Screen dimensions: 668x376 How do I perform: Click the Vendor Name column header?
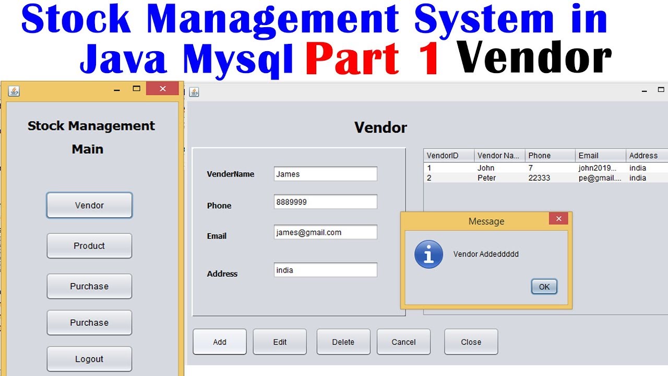(x=499, y=156)
